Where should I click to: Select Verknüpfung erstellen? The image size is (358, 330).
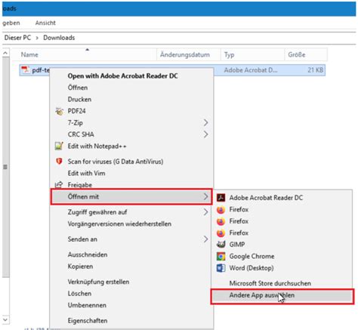[x=98, y=282]
